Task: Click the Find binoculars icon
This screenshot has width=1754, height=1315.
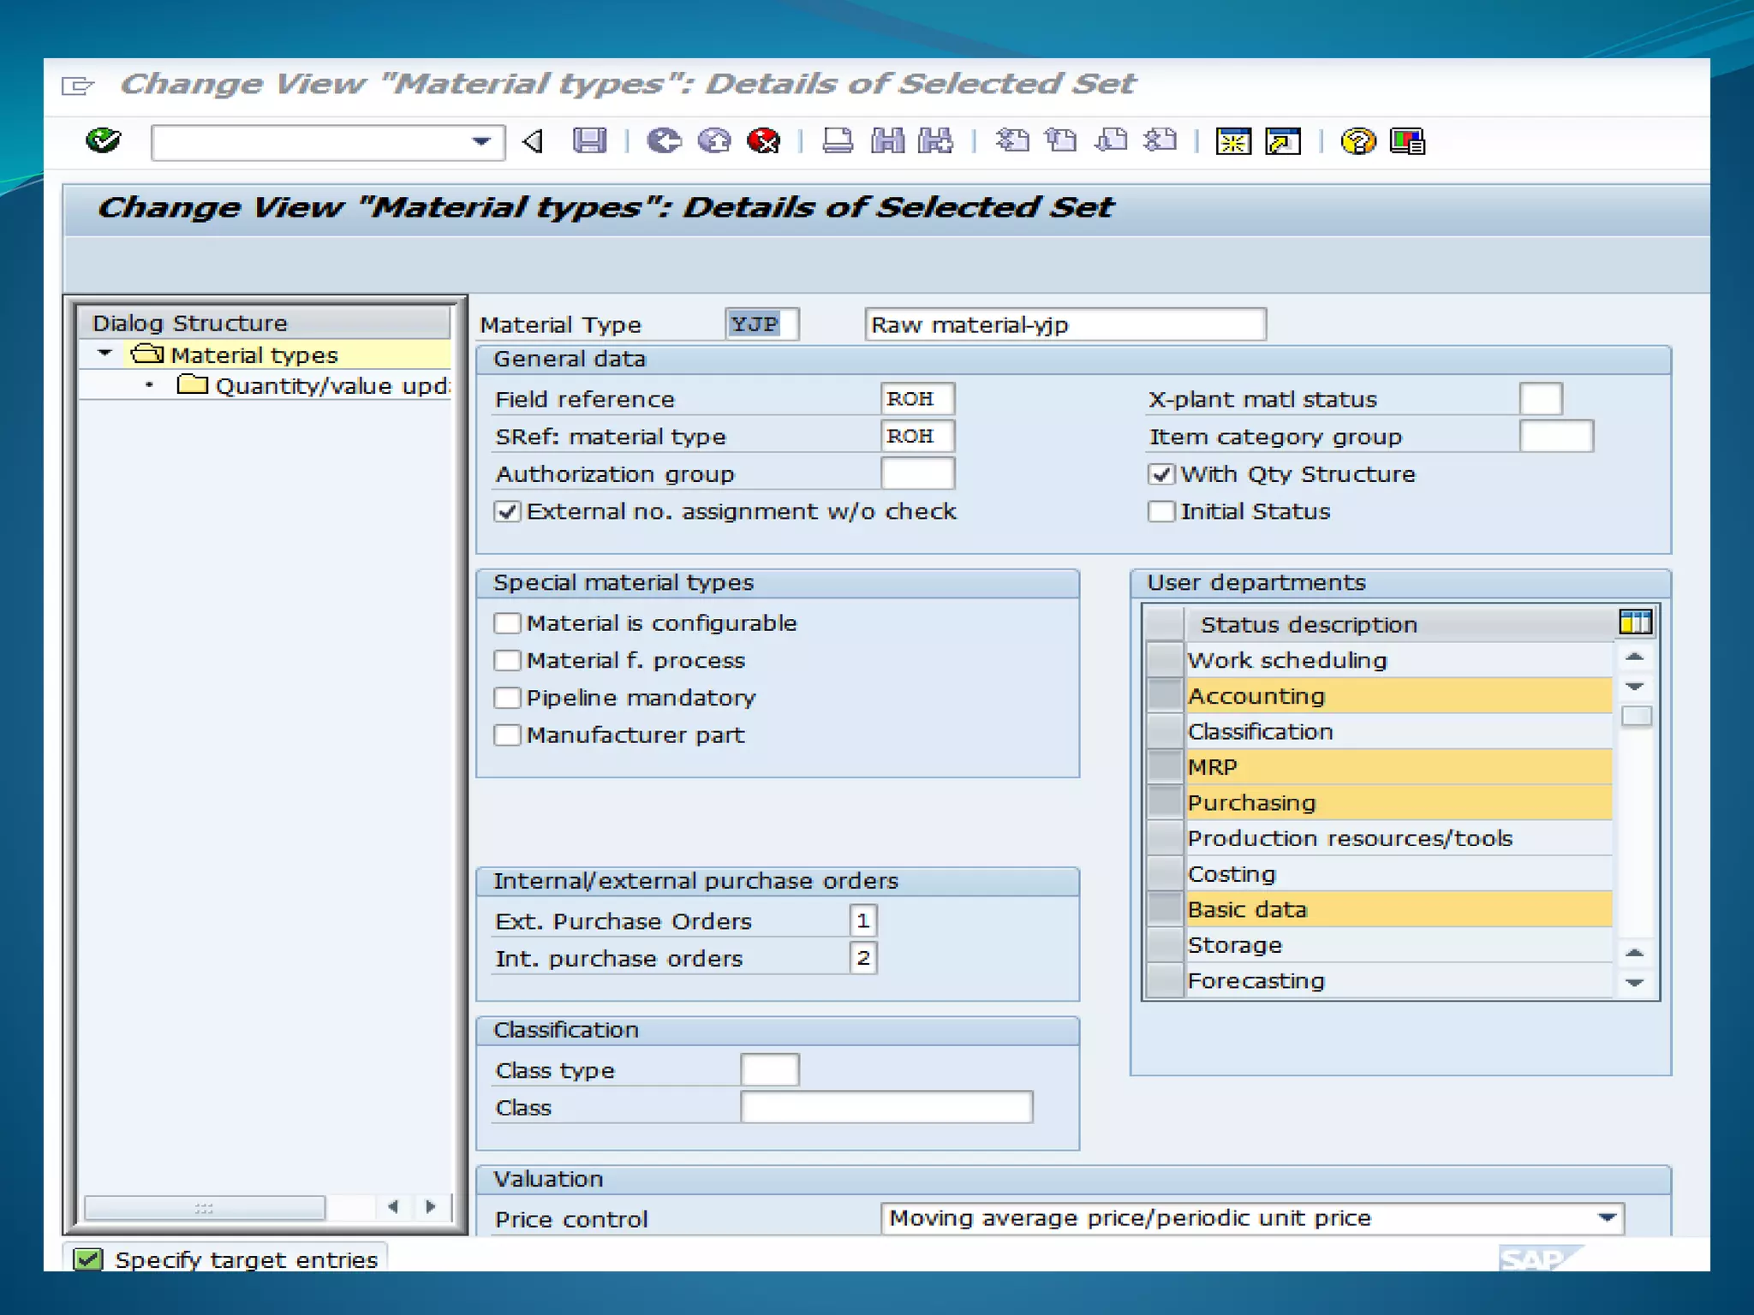Action: (x=887, y=140)
